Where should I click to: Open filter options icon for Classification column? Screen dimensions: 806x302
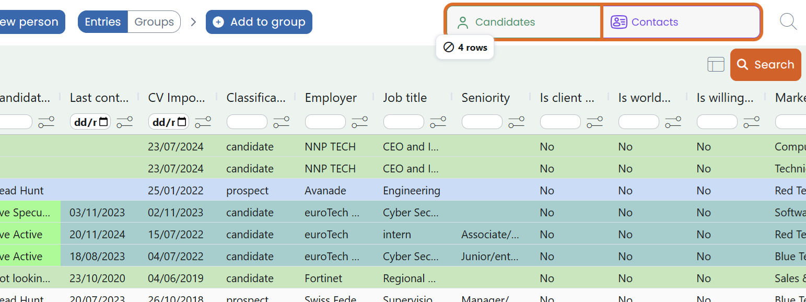[281, 122]
